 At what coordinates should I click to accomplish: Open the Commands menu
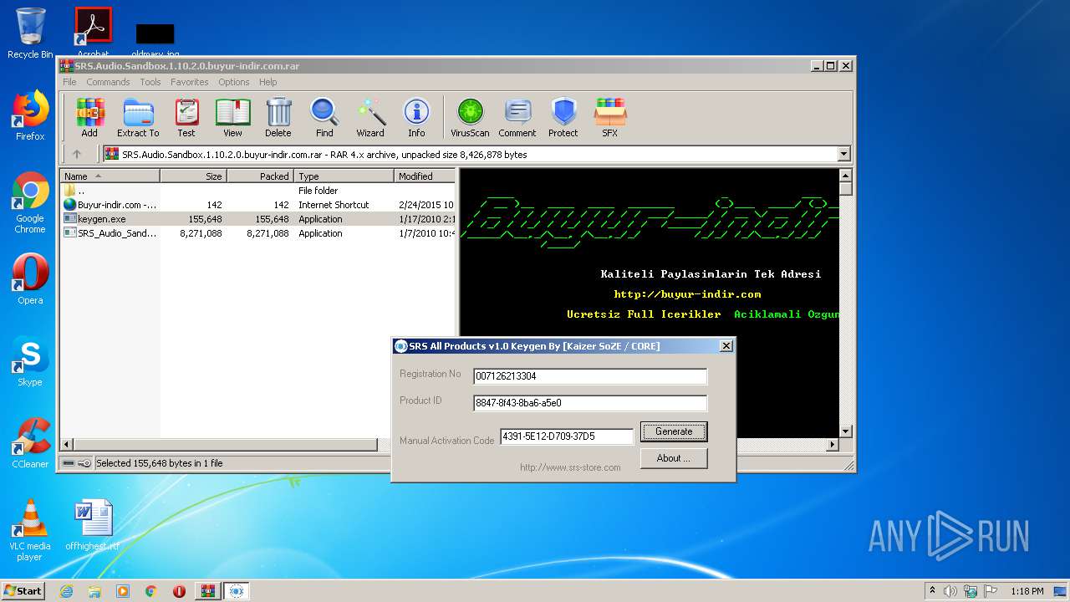pyautogui.click(x=108, y=82)
